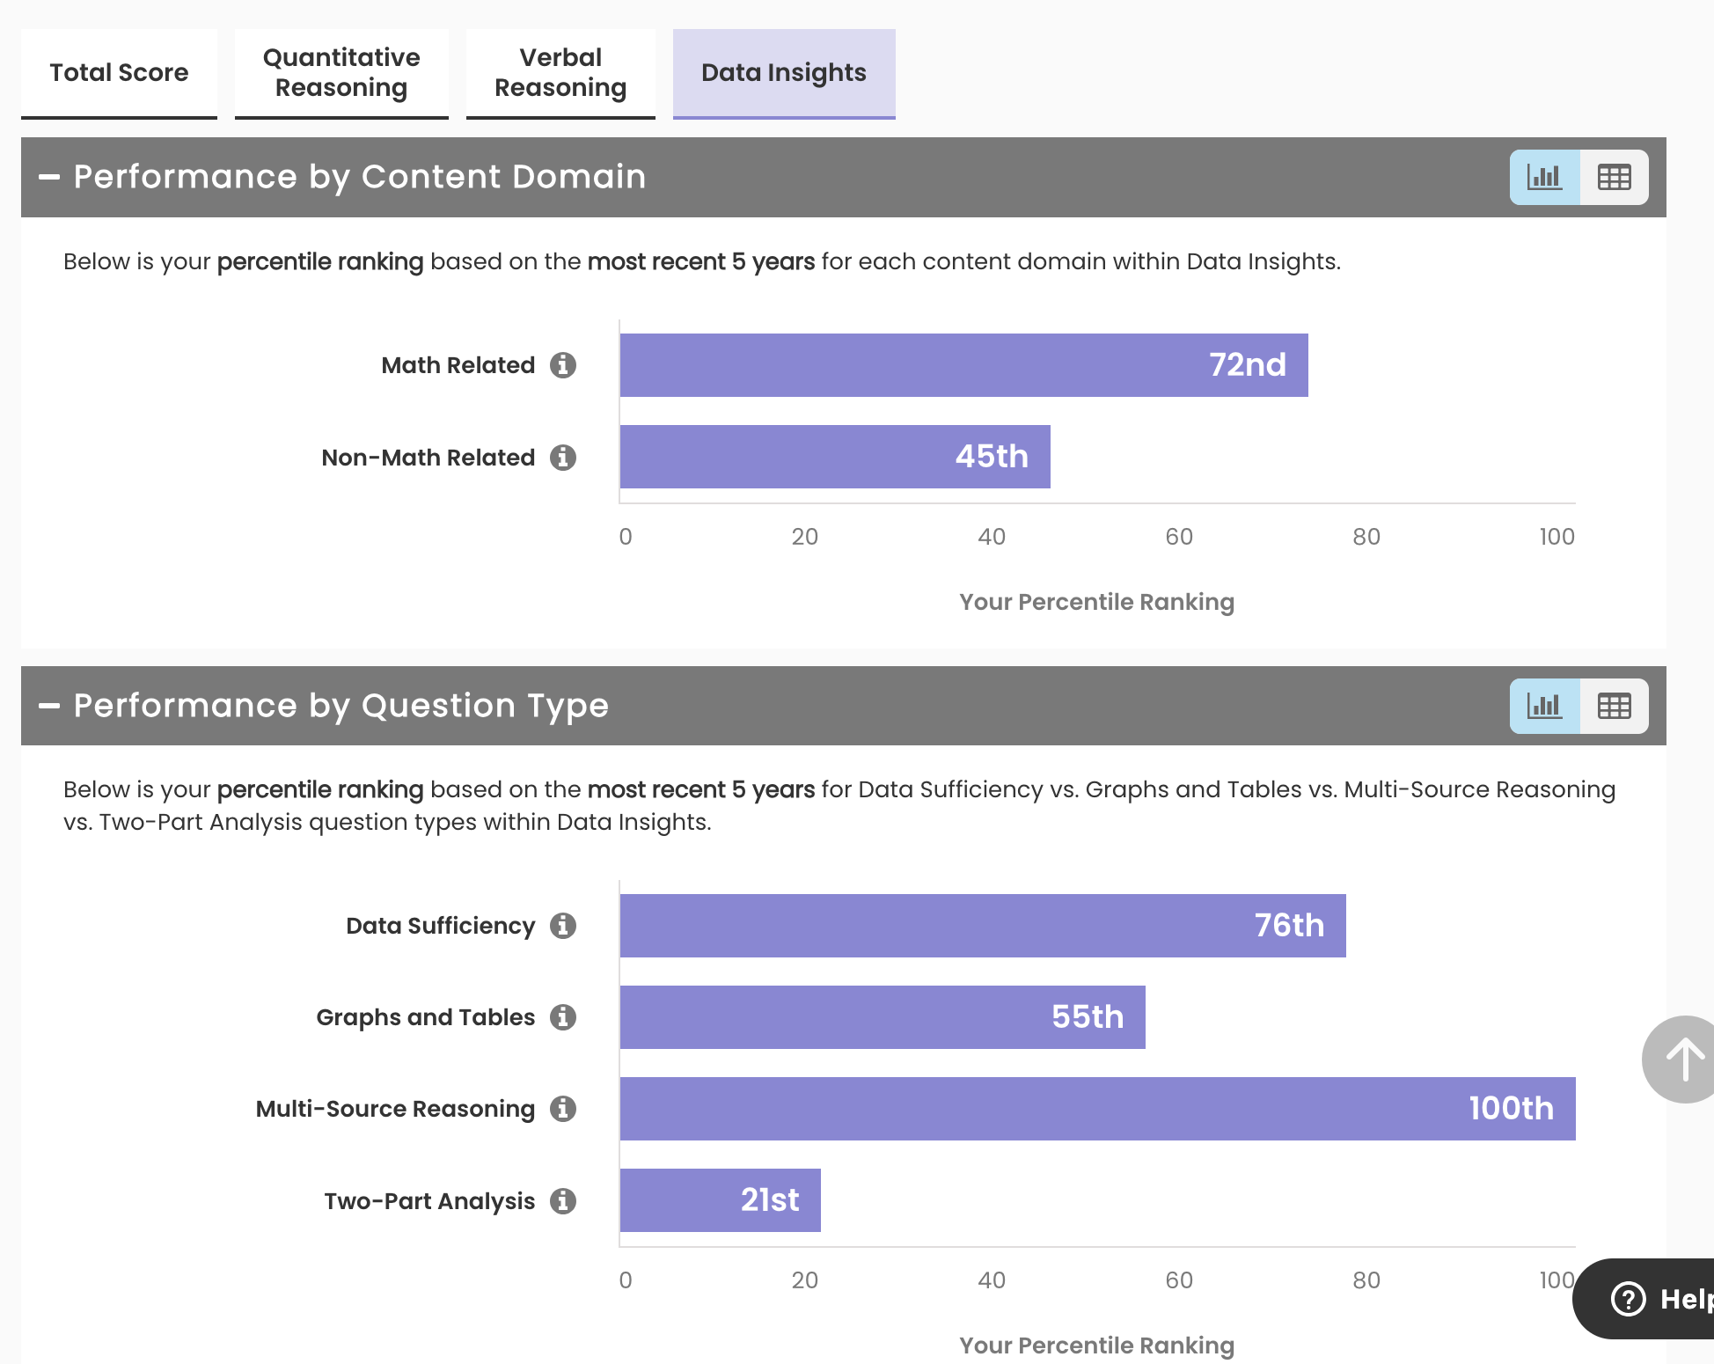The height and width of the screenshot is (1364, 1714).
Task: Click info icon next to Graphs and Tables
Action: 563,1017
